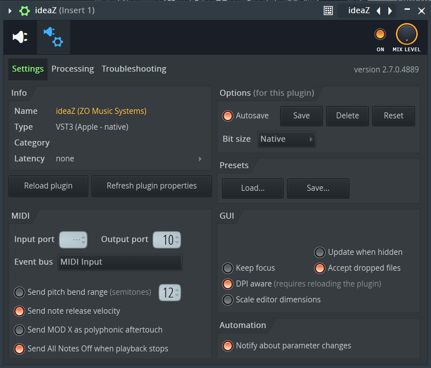Image resolution: width=431 pixels, height=368 pixels.
Task: Enable Send MOD X as polyphonic aftertouch
Action: click(20, 330)
